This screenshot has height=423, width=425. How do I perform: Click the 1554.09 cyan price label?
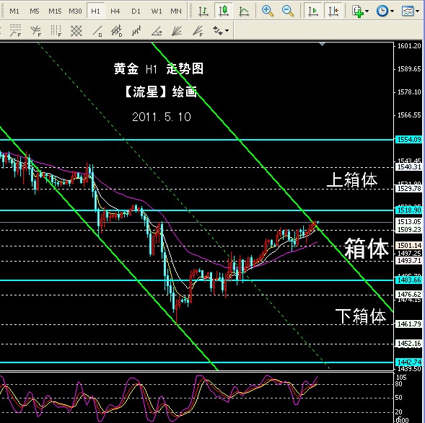[x=409, y=140]
